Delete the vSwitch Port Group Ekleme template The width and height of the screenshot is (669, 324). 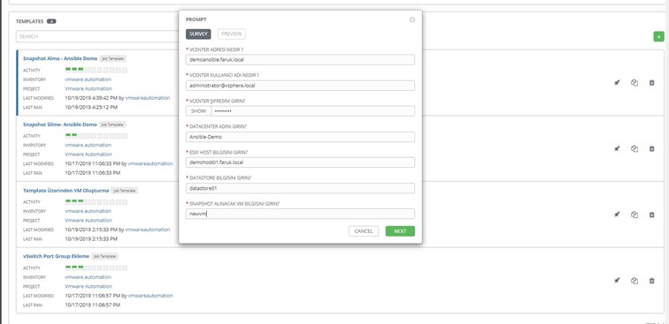(x=651, y=281)
